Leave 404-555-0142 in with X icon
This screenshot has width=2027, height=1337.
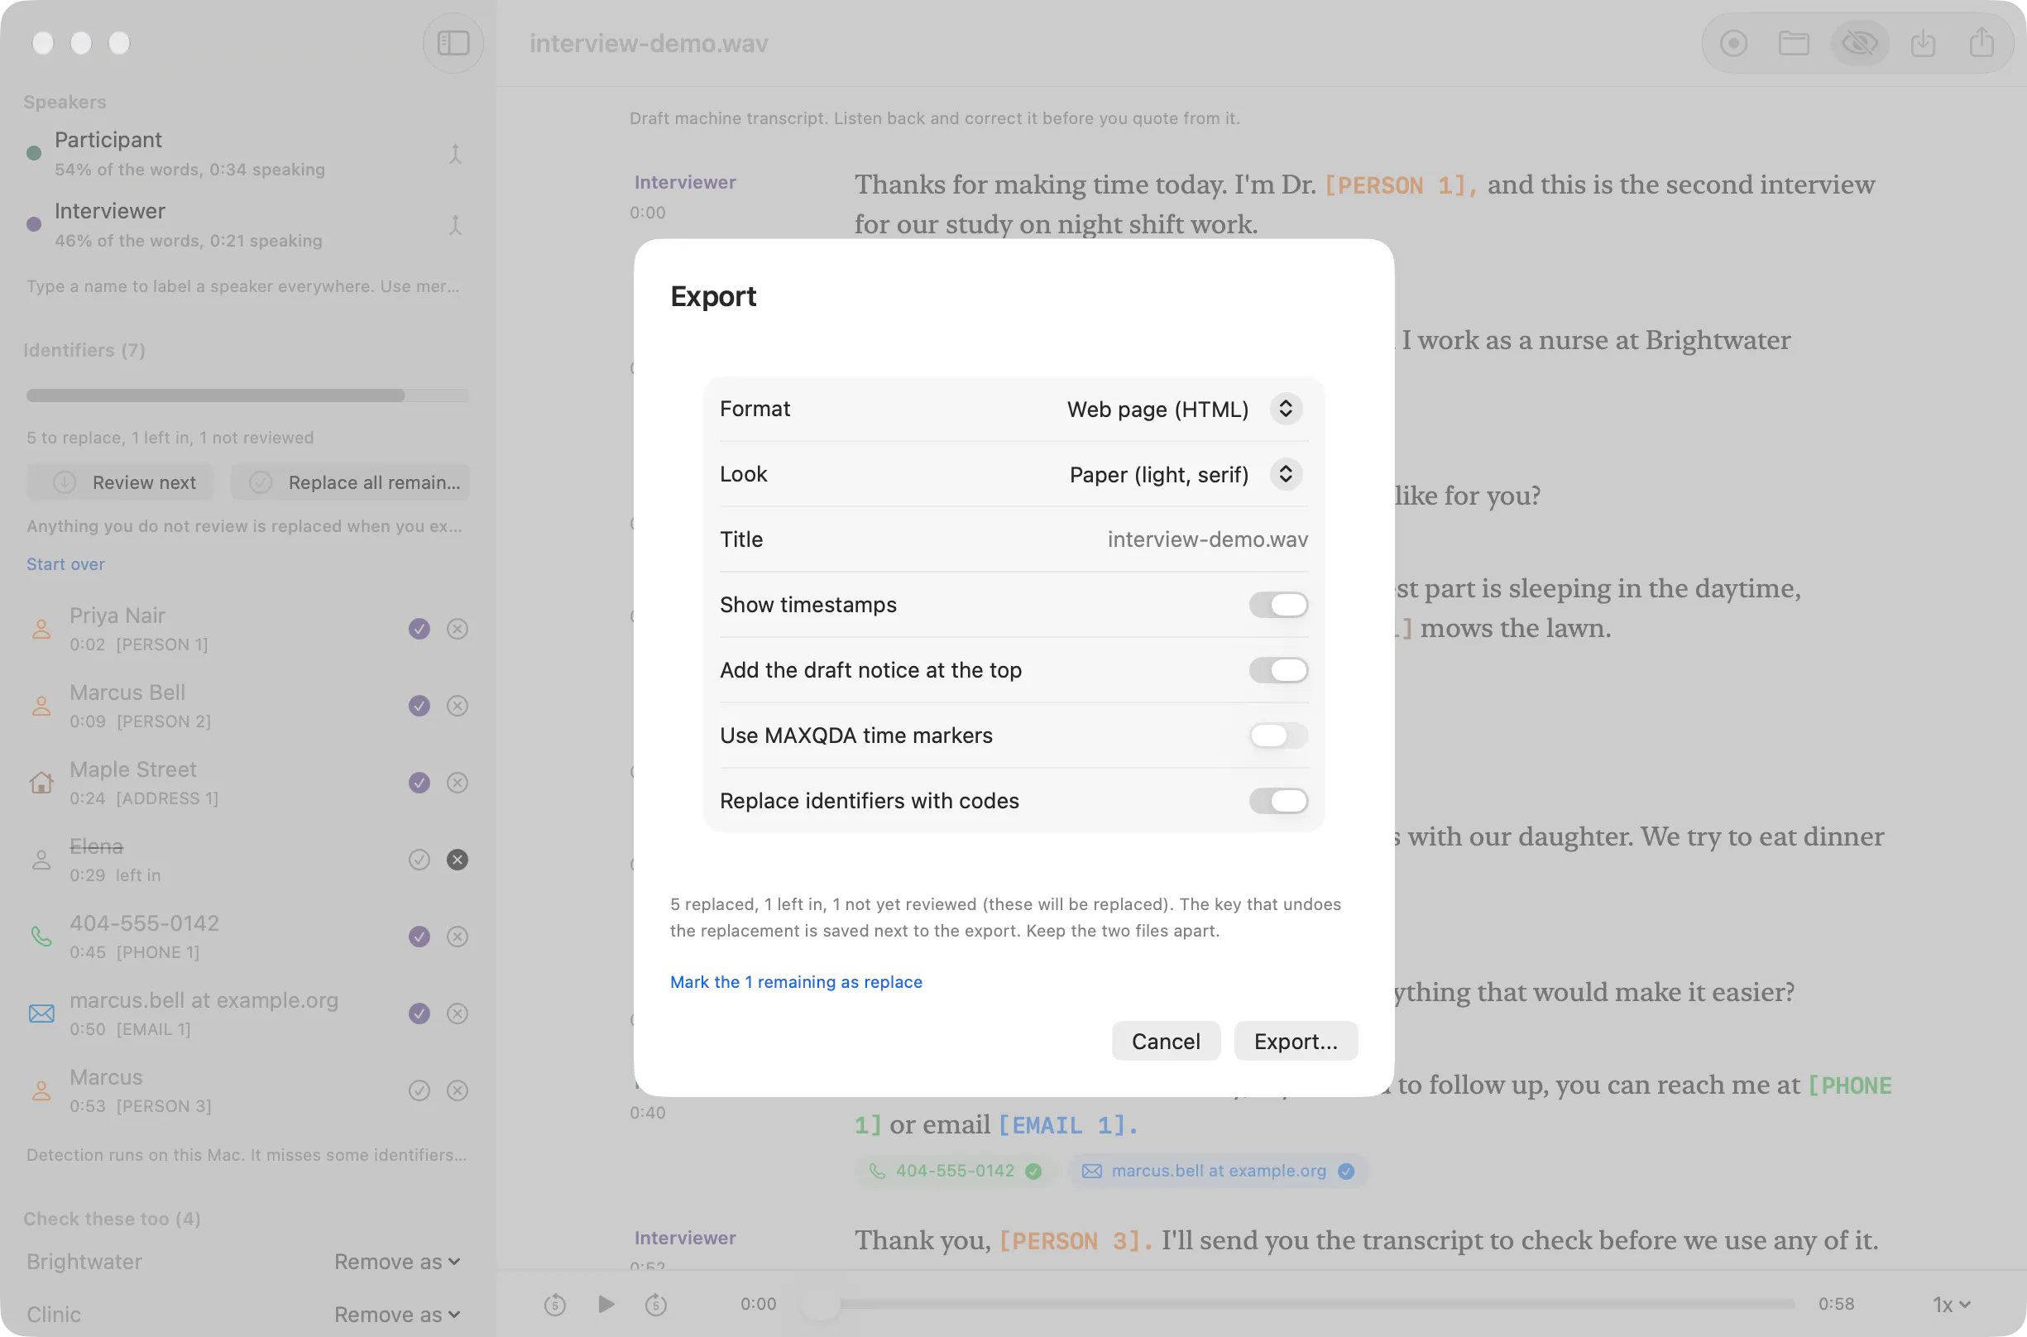tap(457, 937)
